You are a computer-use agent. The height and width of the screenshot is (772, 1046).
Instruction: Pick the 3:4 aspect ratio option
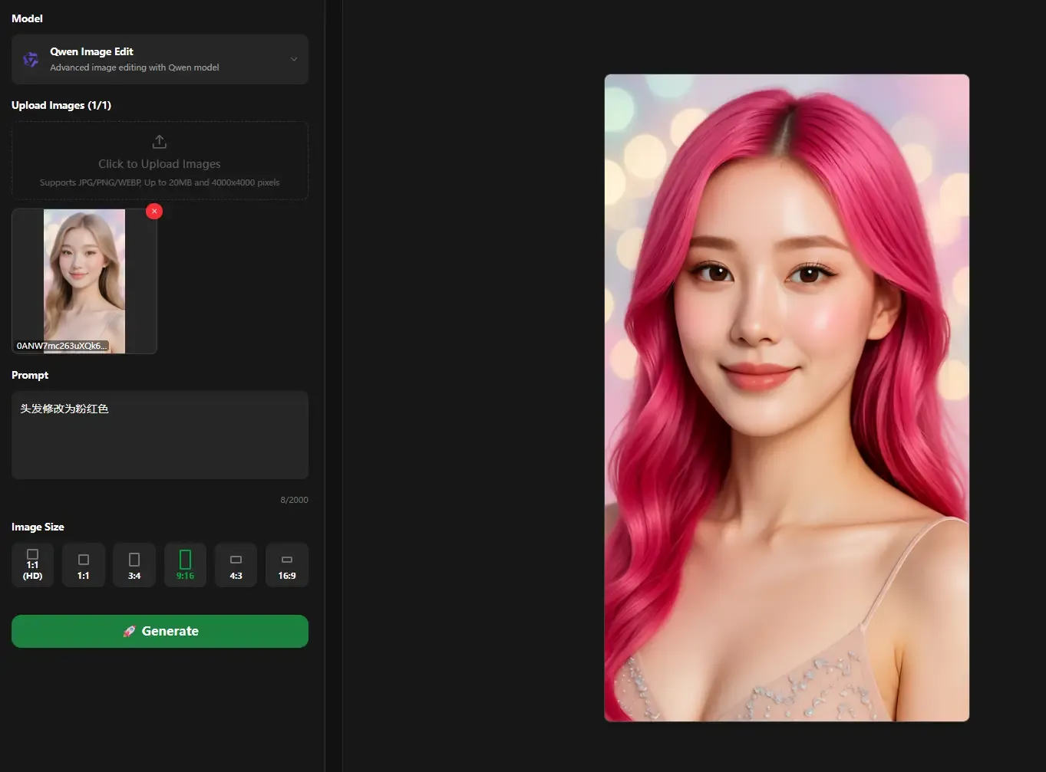pyautogui.click(x=134, y=565)
